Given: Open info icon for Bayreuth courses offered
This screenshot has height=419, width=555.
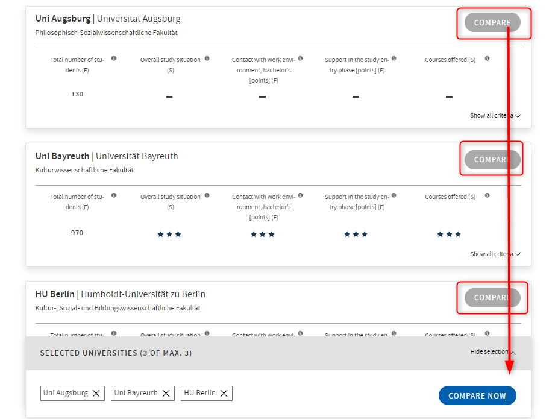Looking at the screenshot, I should tap(488, 195).
